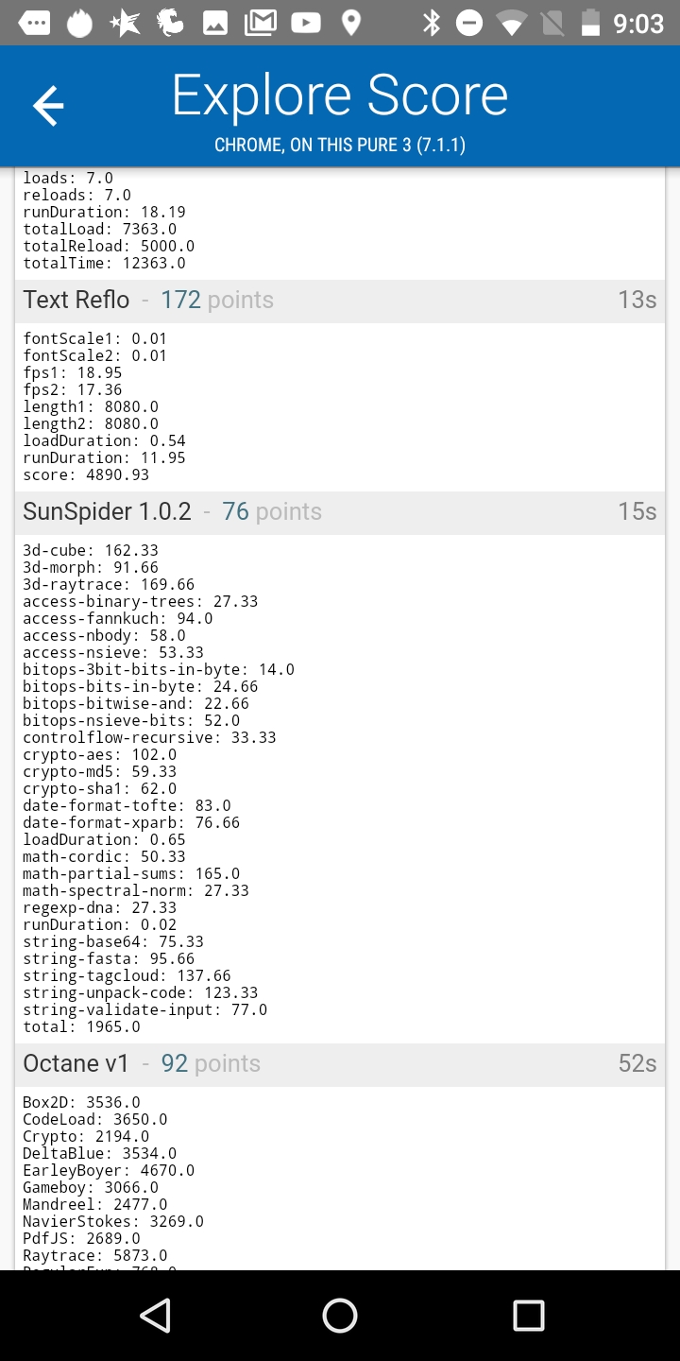680x1361 pixels.
Task: Tap the Bluetooth status icon
Action: pos(431,23)
